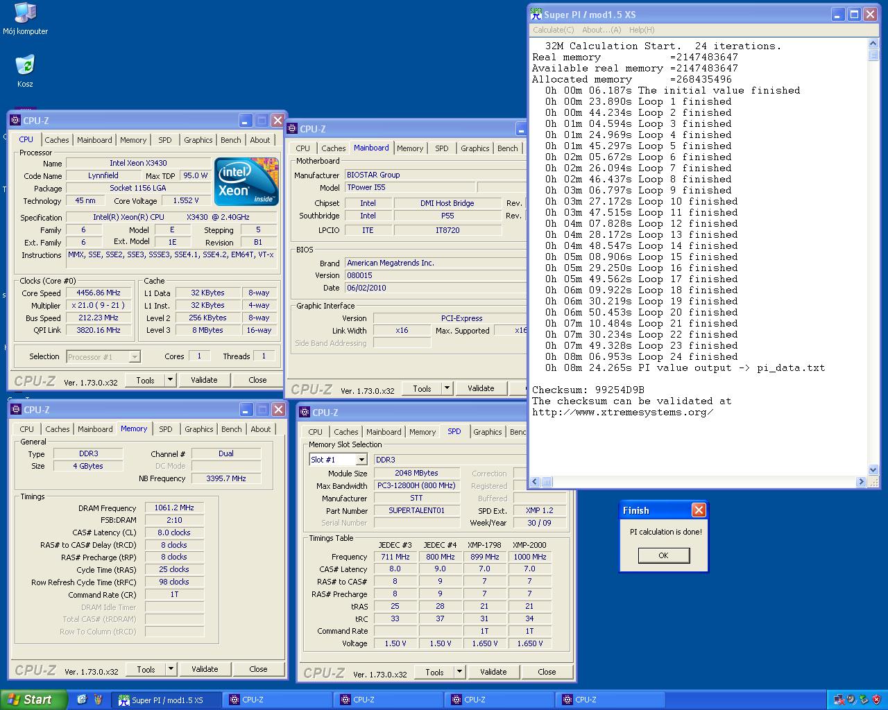Close the Finish dialog with X

click(699, 510)
